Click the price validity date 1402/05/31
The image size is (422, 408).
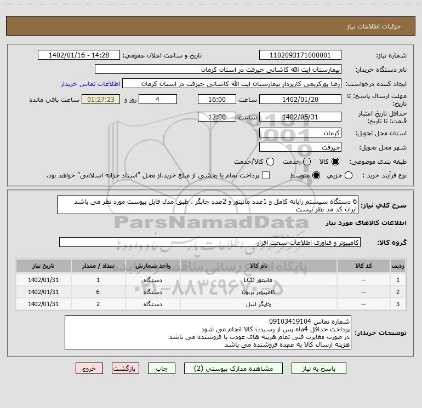click(300, 117)
